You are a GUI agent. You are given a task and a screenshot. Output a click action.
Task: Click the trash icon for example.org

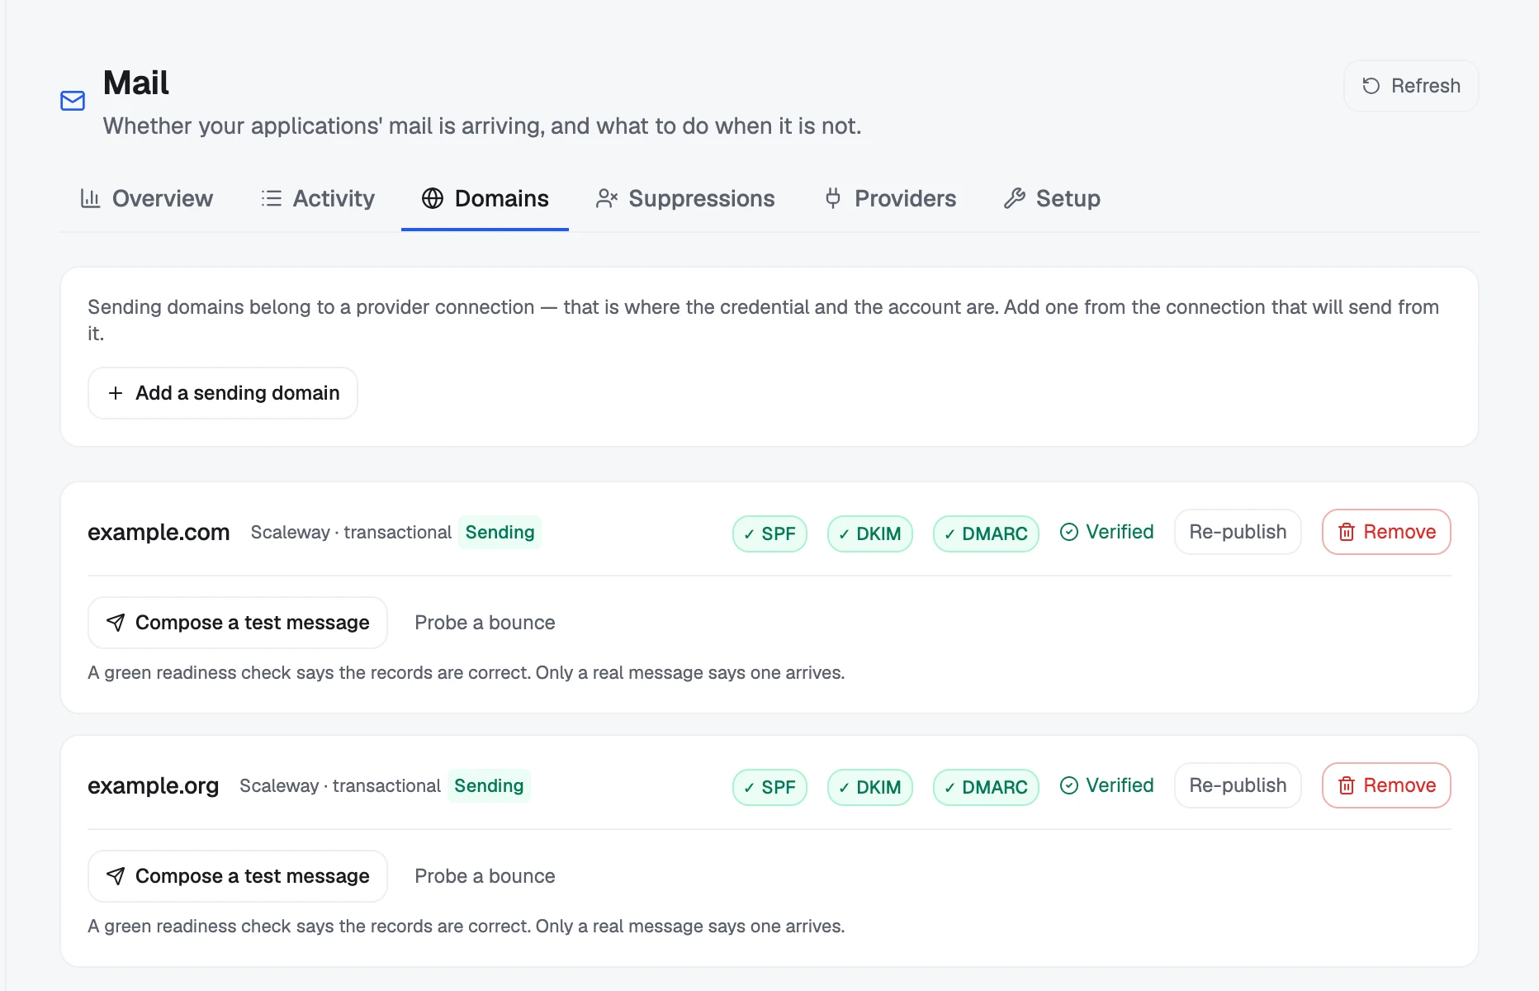[x=1347, y=785]
